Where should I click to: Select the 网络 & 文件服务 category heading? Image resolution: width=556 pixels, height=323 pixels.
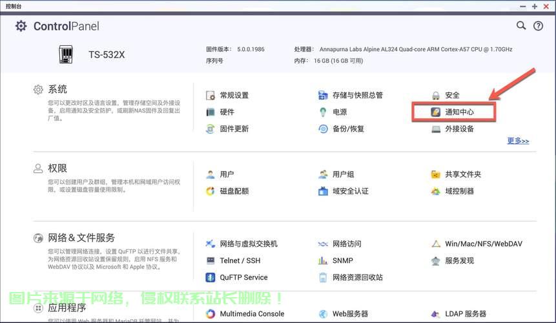(x=81, y=238)
